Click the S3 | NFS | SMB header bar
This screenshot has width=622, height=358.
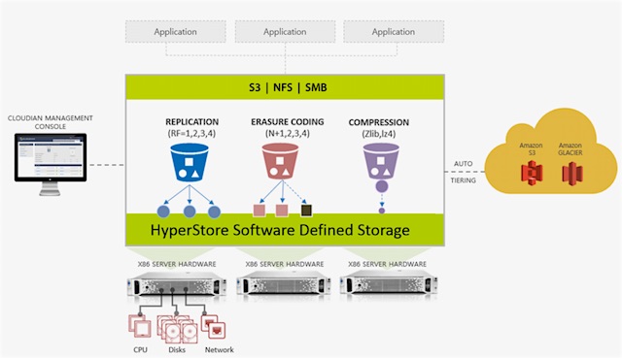tap(285, 87)
